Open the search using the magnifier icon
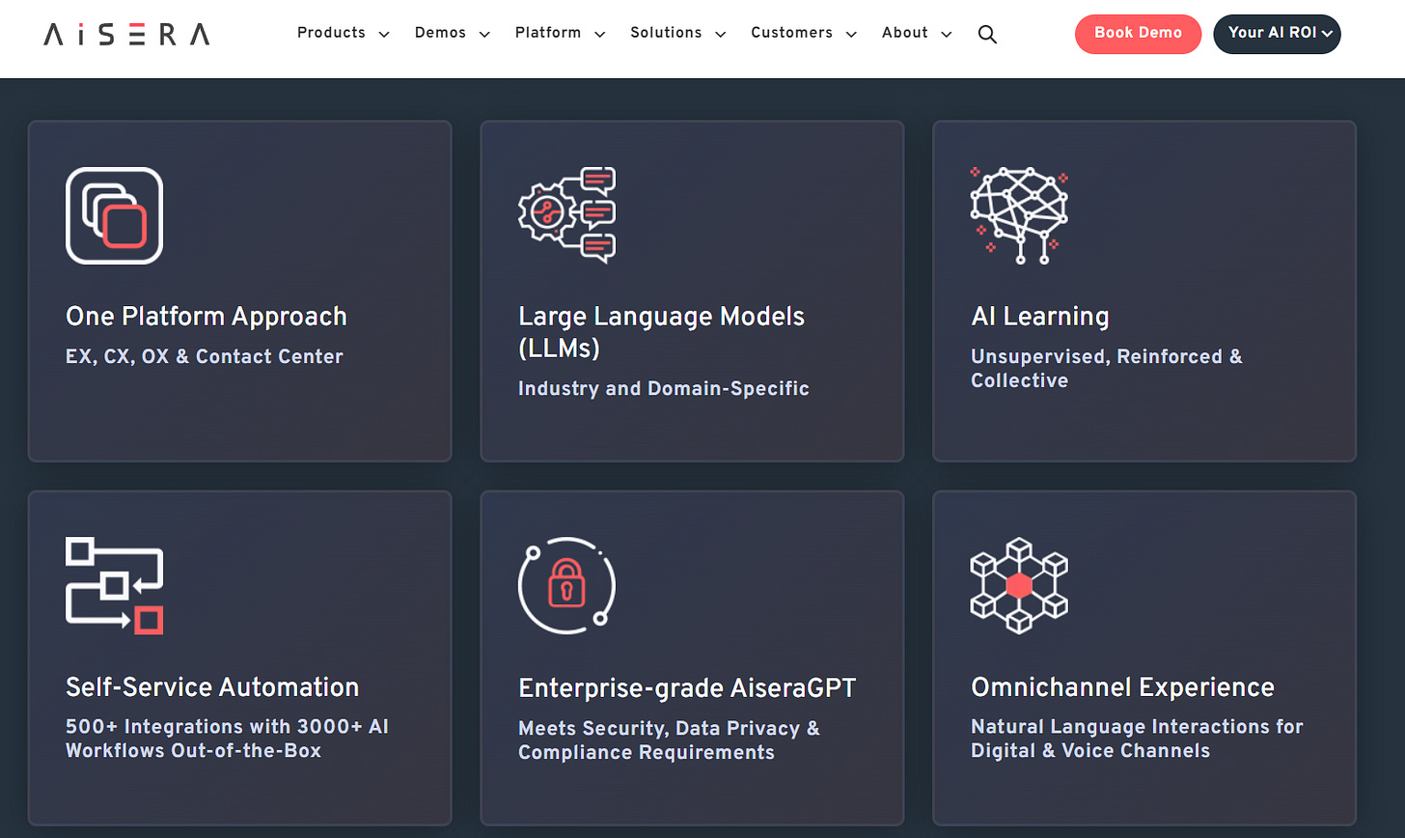Screen dimensions: 1405x838 [x=987, y=34]
